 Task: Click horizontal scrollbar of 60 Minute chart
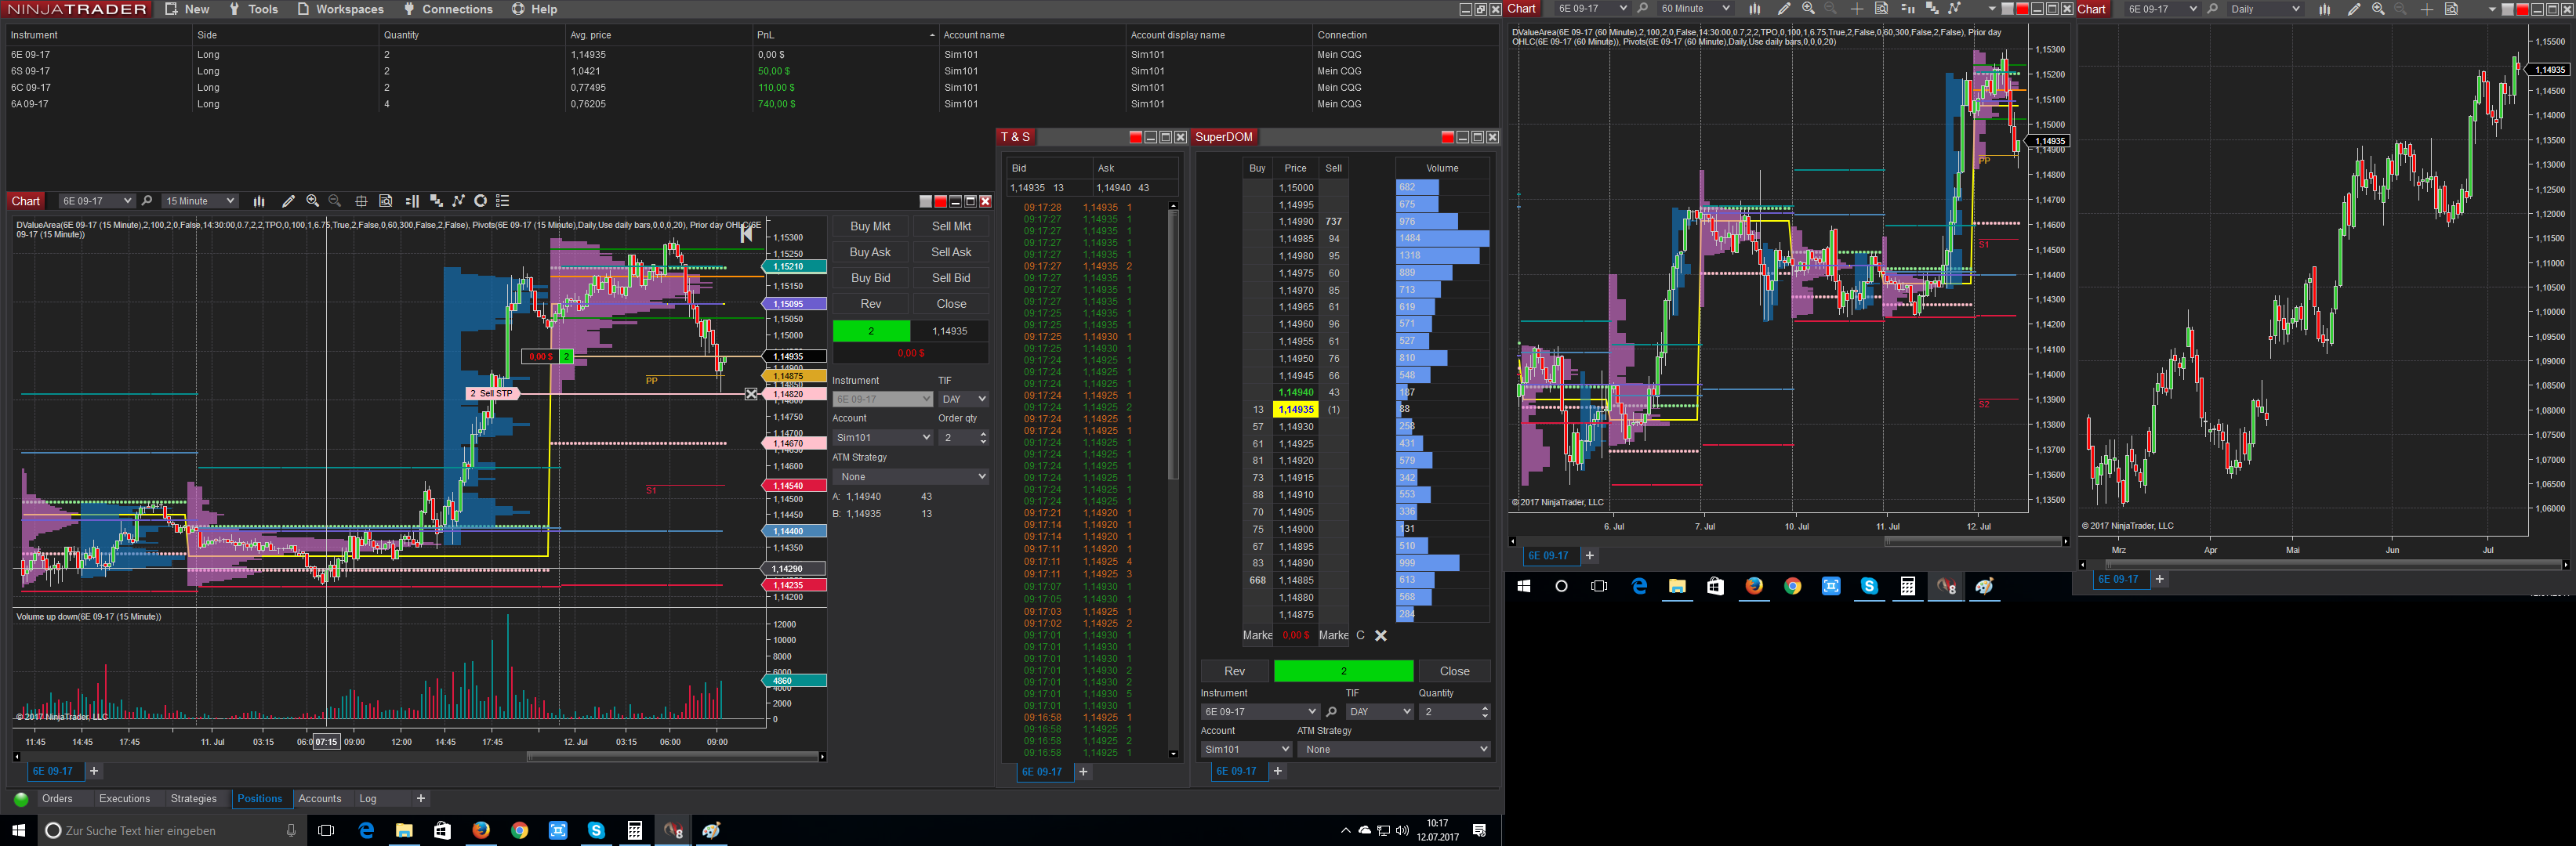[1972, 541]
